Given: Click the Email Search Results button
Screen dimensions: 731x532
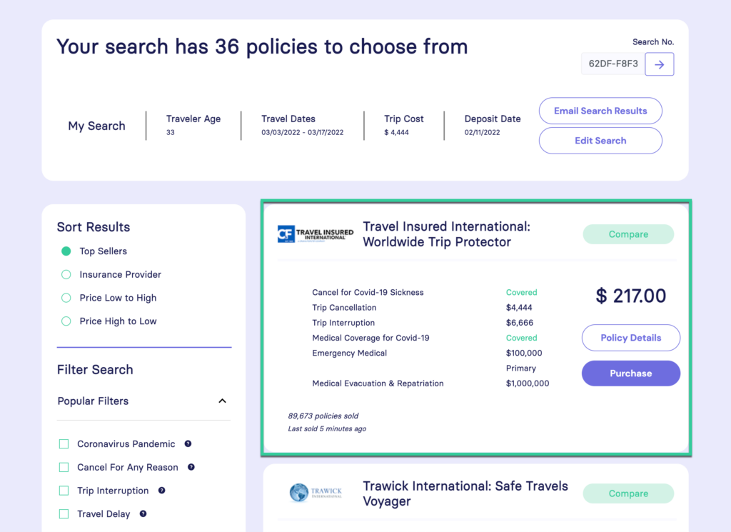Looking at the screenshot, I should tap(600, 111).
